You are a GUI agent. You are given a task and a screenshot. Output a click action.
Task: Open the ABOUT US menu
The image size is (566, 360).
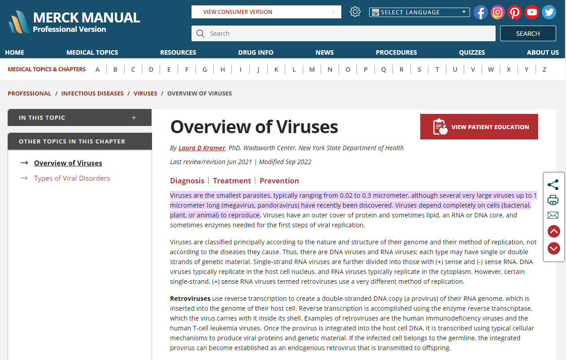(x=543, y=52)
